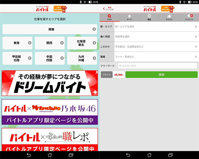Focus the フリーワード text field
Screen dimensions: 199x159
(x=157, y=66)
